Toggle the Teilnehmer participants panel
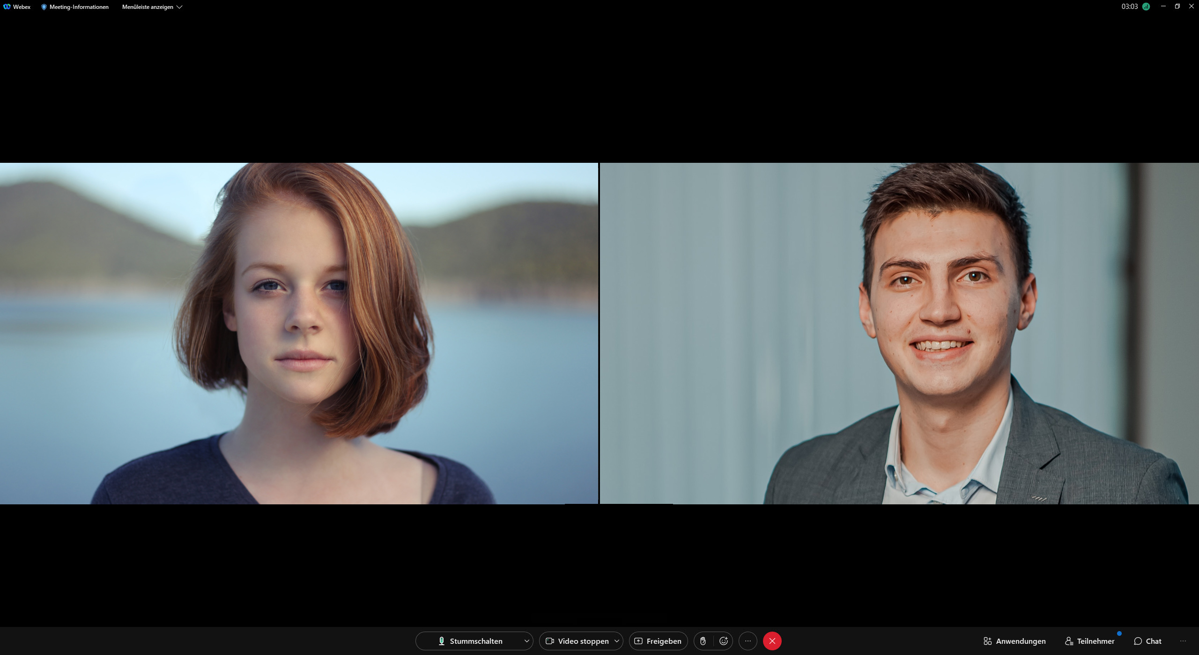Viewport: 1199px width, 655px height. (1090, 641)
